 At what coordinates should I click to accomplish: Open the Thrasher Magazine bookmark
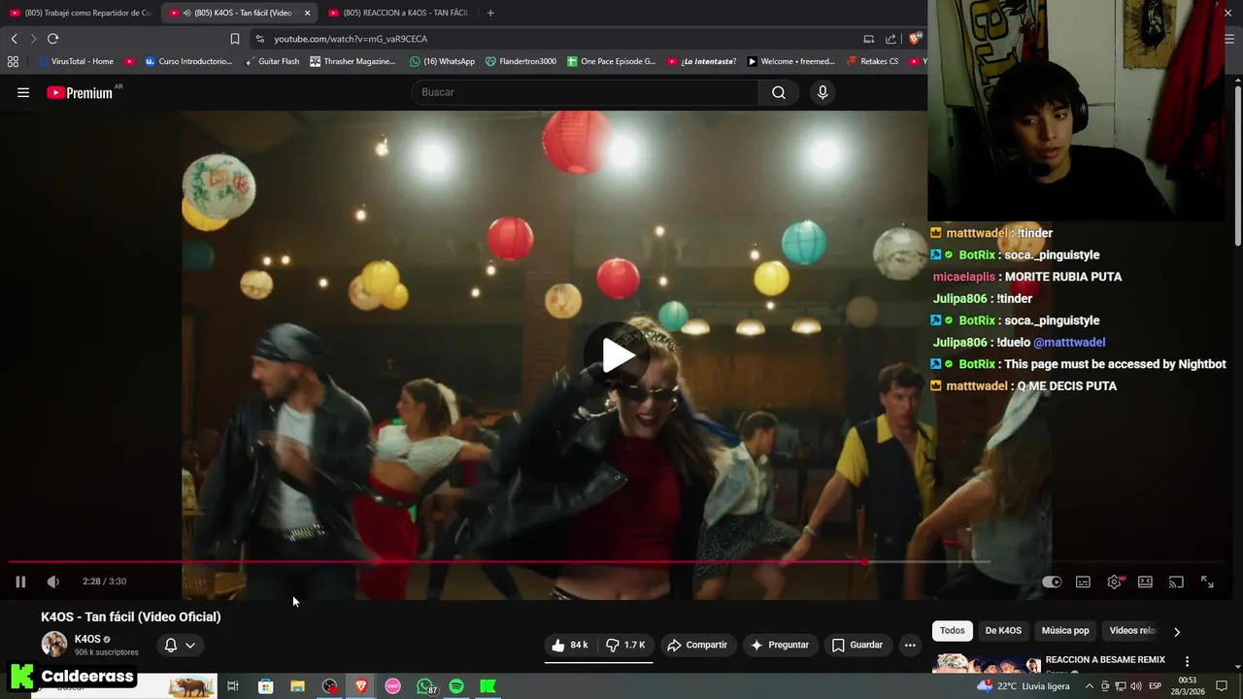tap(353, 61)
